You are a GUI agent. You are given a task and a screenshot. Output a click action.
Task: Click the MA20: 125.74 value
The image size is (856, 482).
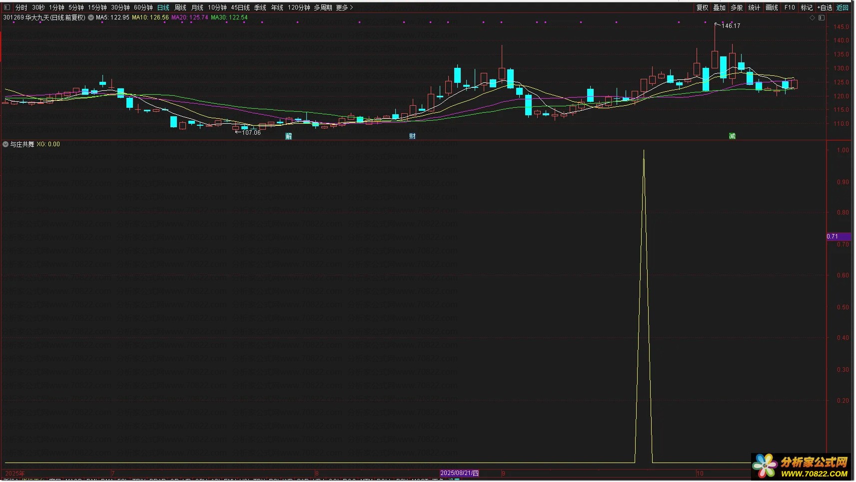[x=190, y=17]
